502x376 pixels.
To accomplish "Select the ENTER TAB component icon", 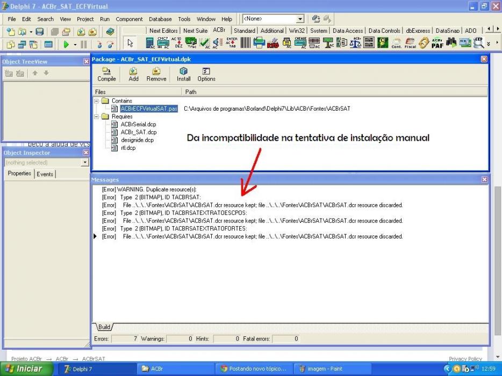I will pos(232,43).
